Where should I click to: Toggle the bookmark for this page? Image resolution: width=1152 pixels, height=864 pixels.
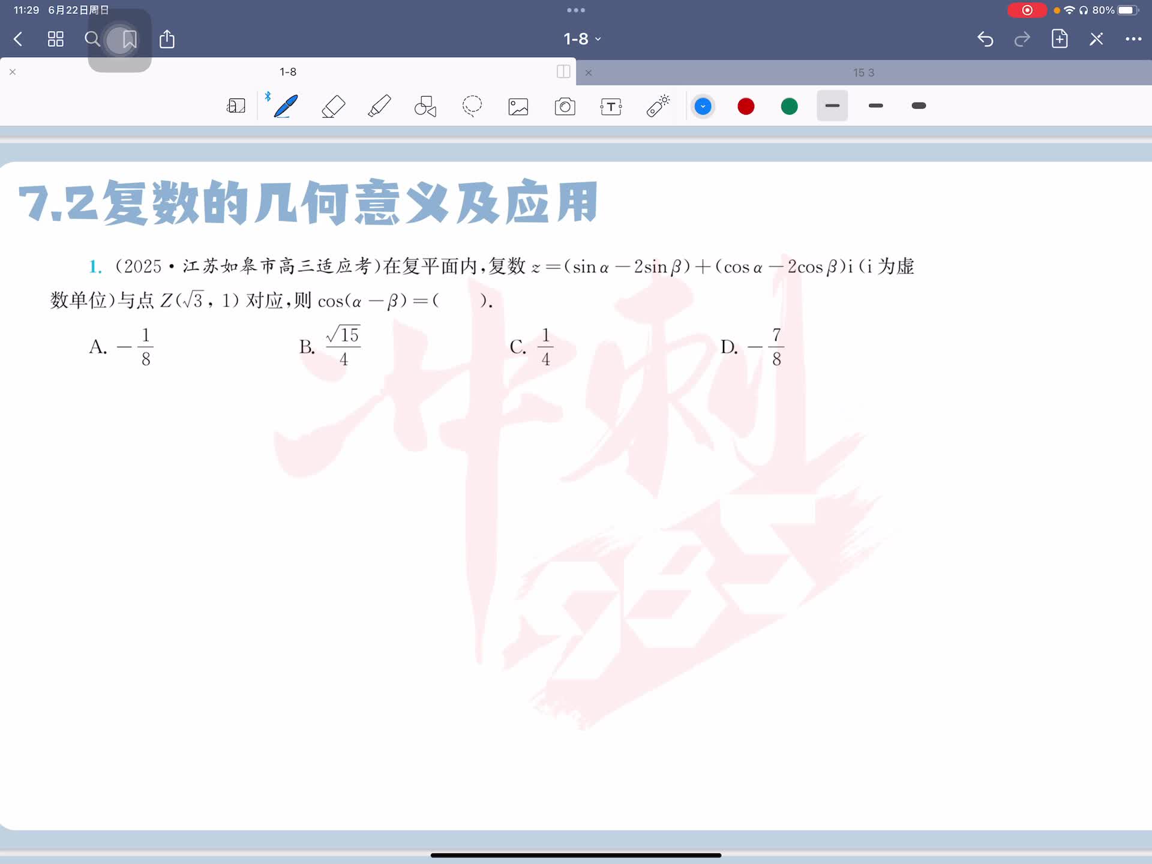click(x=129, y=40)
